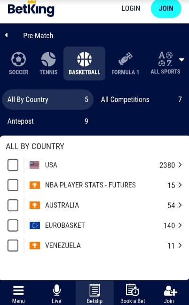
Task: Open the Betslip icon
Action: 94,290
